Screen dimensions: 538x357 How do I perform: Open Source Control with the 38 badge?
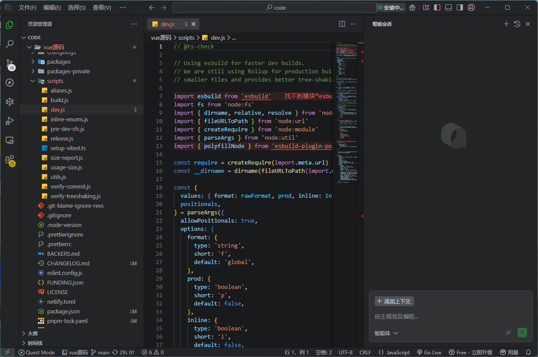pyautogui.click(x=10, y=64)
